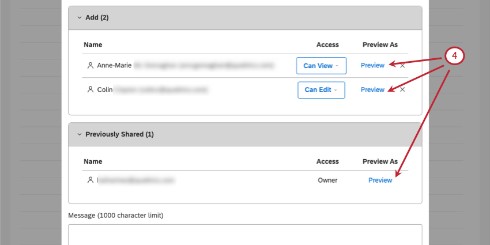Click Preview As header under Previously Shared
The image size is (490, 245).
(x=380, y=161)
